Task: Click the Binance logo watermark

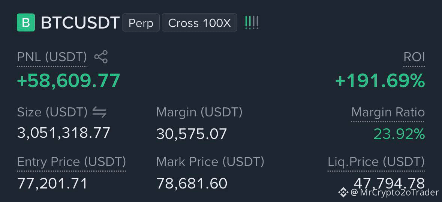Action: click(343, 192)
